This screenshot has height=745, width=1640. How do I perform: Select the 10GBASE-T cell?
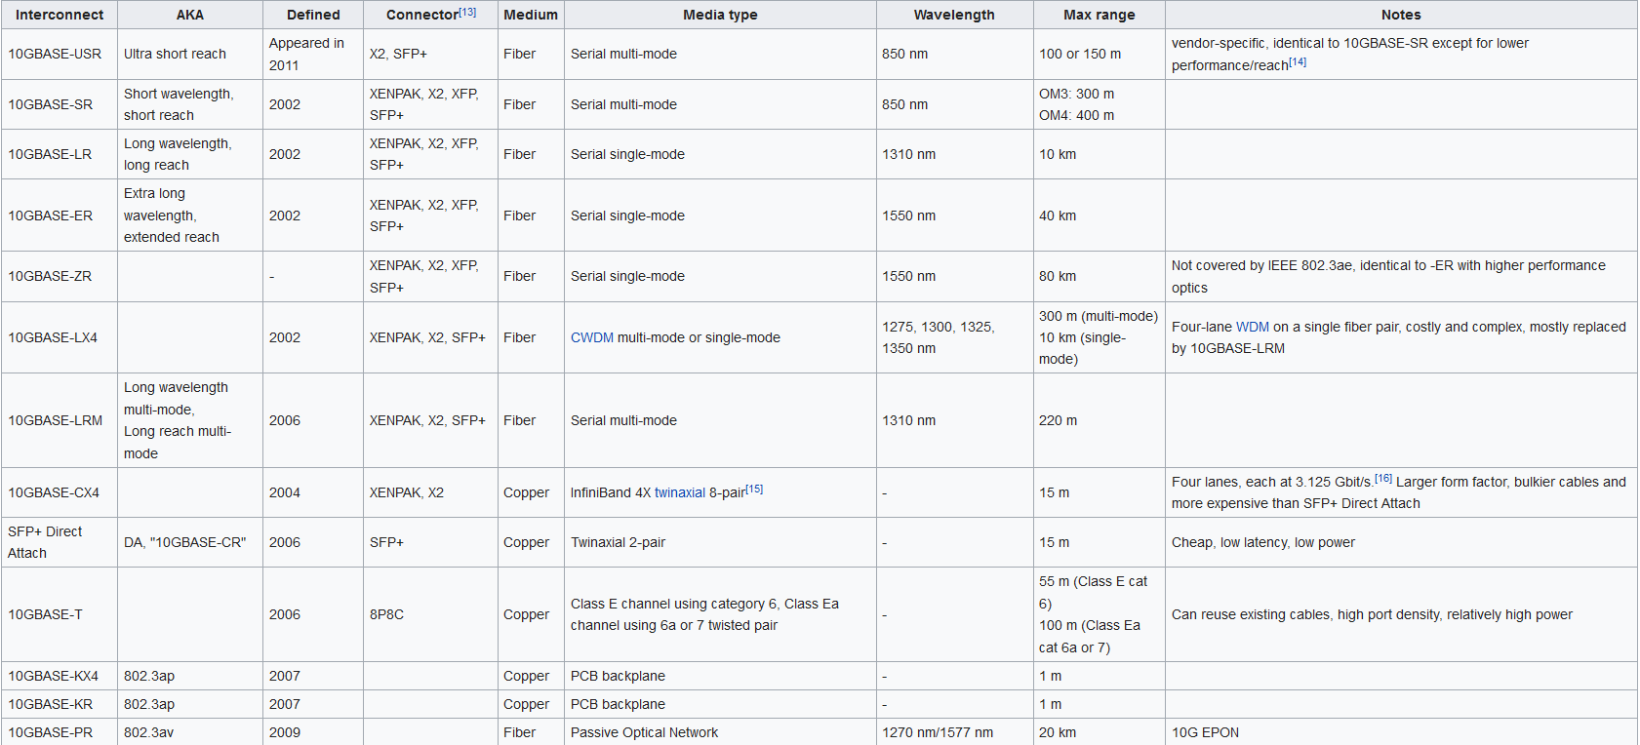pos(60,614)
